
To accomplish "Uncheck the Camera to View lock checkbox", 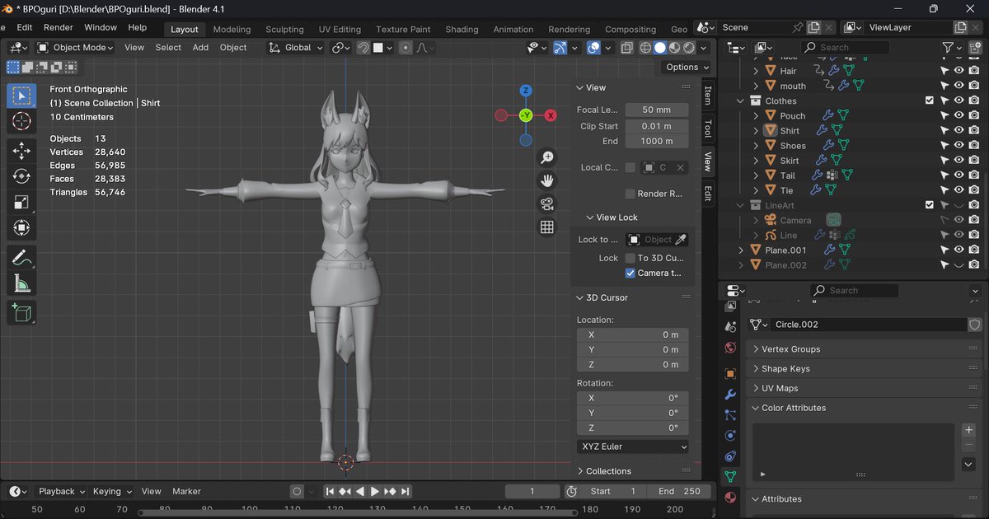I will (x=630, y=273).
